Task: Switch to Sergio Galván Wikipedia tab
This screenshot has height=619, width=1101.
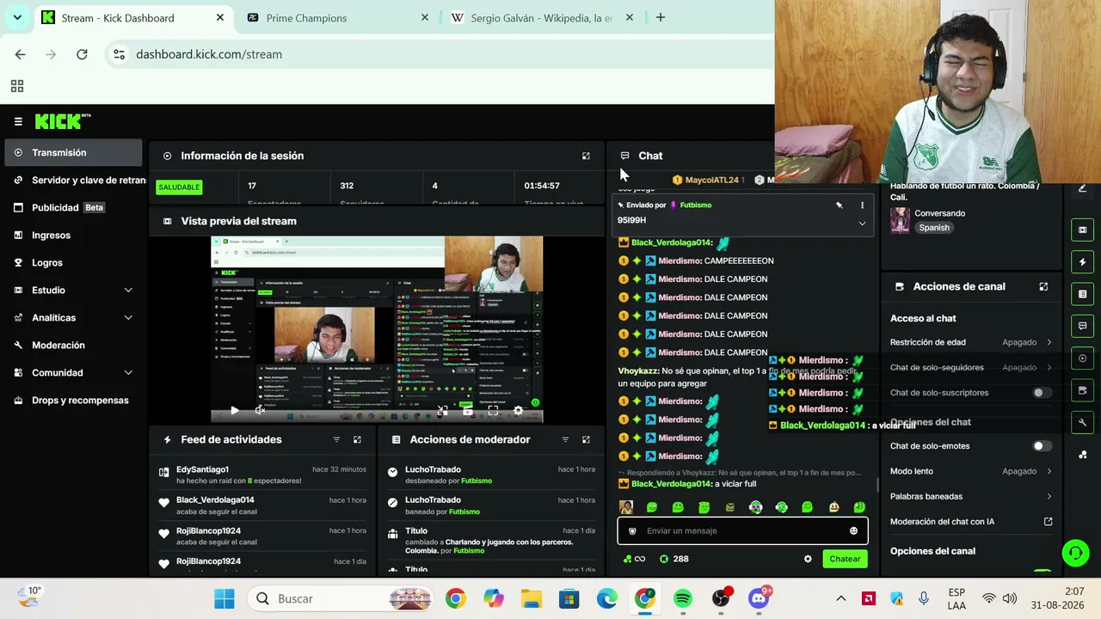Action: tap(541, 18)
